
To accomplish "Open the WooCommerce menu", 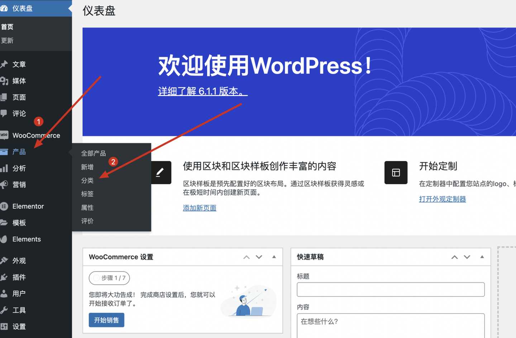I will tap(36, 135).
